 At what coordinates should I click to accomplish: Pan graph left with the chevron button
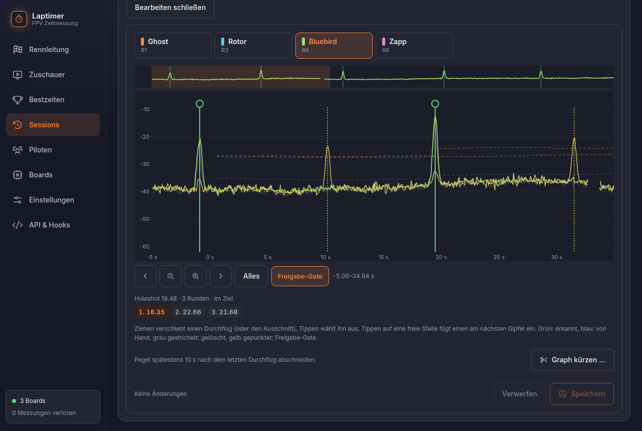(x=145, y=276)
